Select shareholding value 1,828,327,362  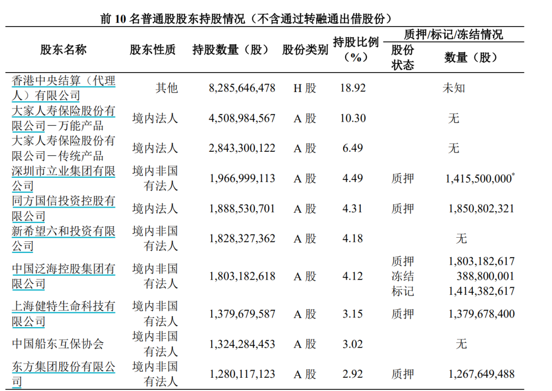pos(242,239)
